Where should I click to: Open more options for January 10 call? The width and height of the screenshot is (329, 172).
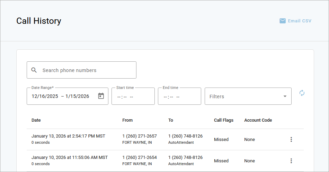click(x=291, y=161)
